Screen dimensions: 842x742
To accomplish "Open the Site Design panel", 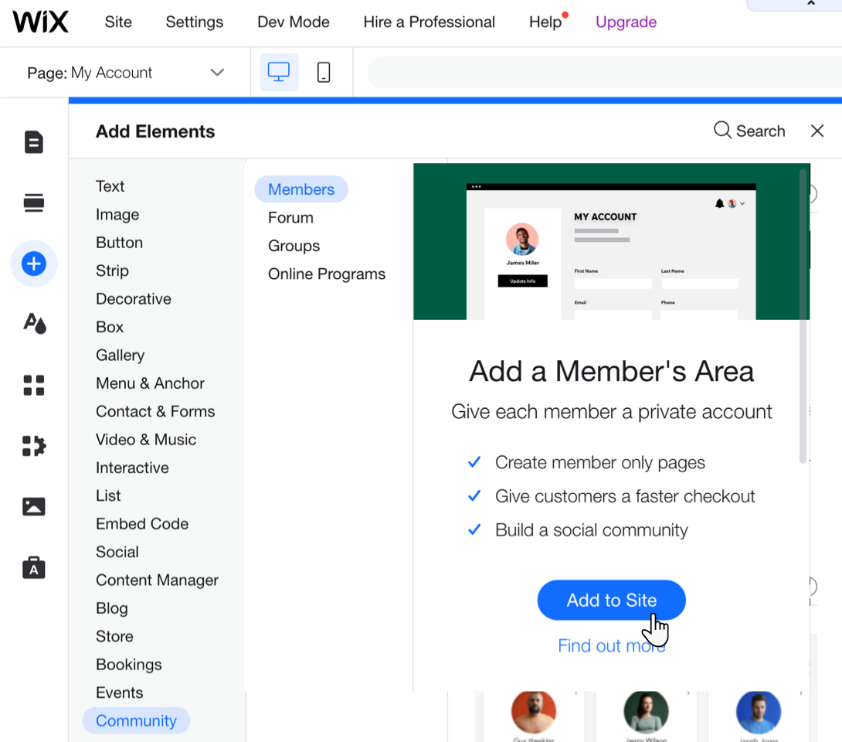I will pyautogui.click(x=33, y=323).
